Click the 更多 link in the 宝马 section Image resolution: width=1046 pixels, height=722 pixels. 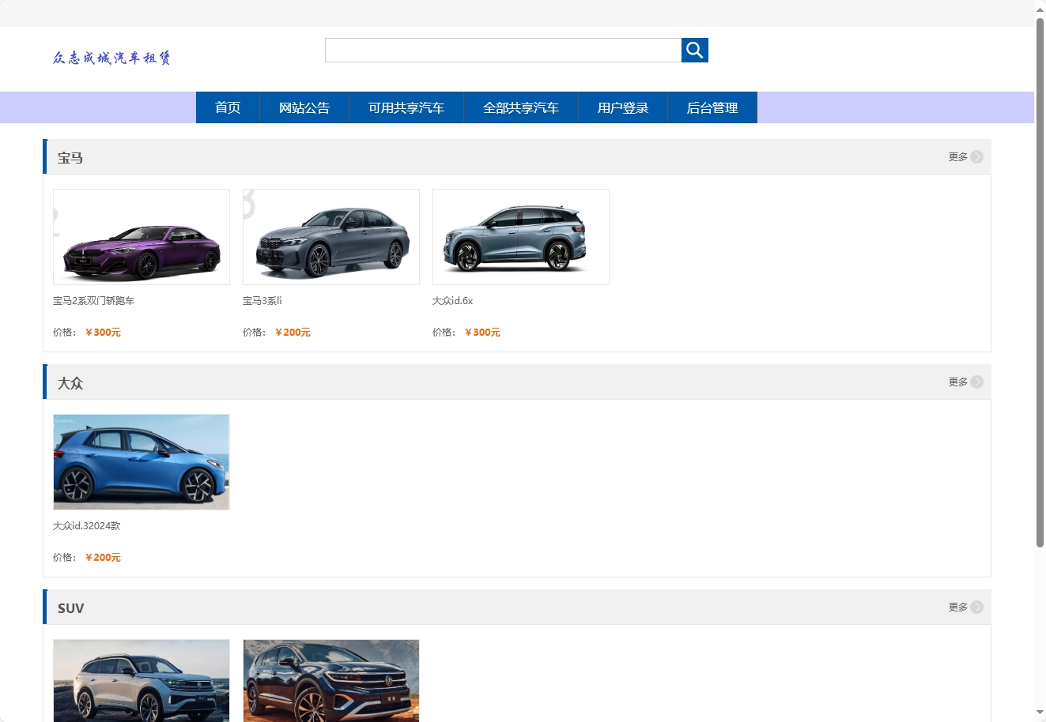click(x=956, y=156)
